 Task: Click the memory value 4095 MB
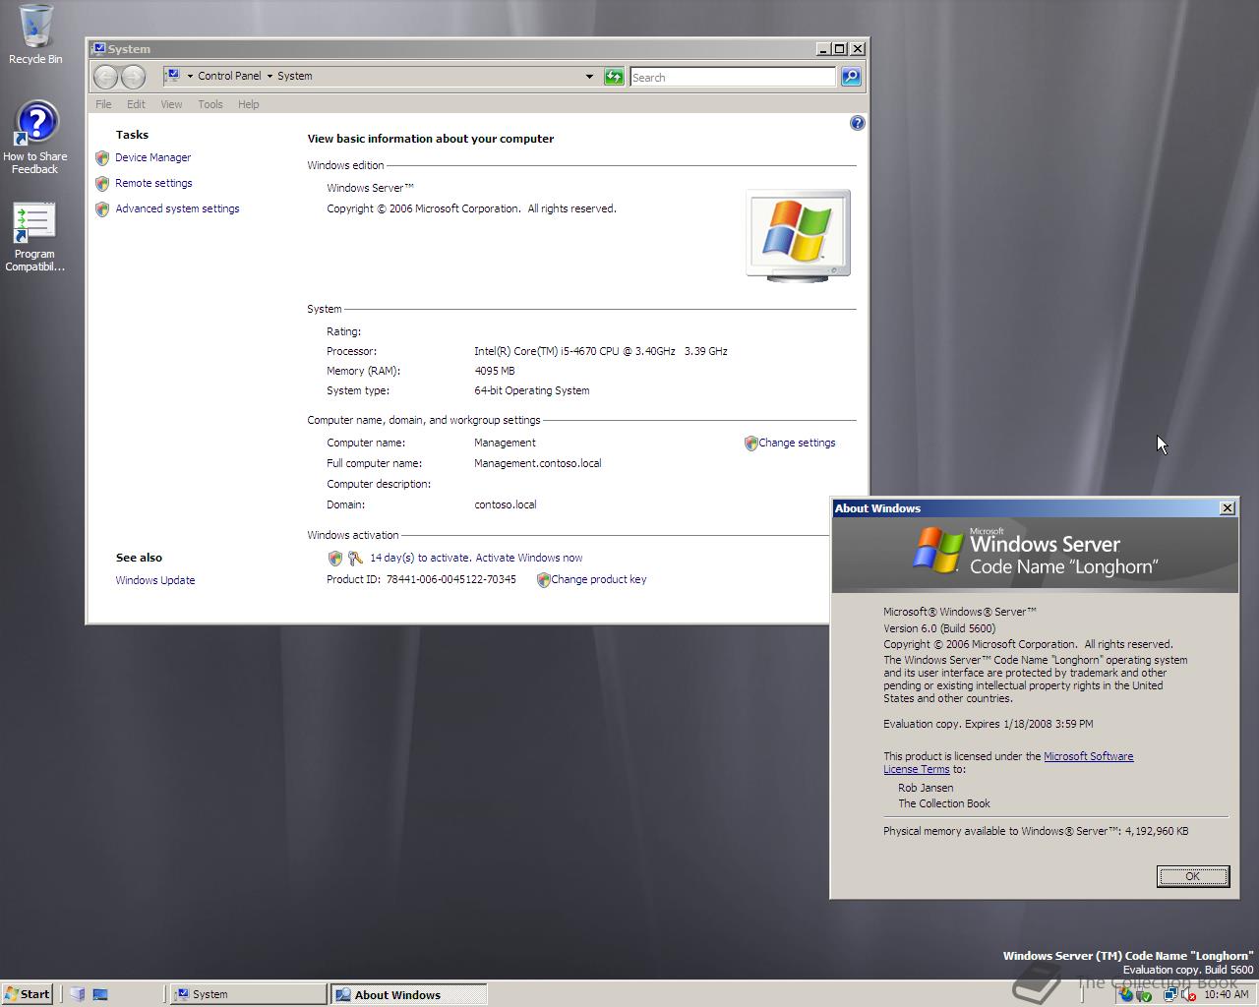494,371
